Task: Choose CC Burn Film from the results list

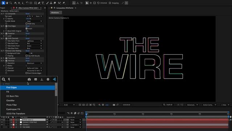Action: point(28,96)
